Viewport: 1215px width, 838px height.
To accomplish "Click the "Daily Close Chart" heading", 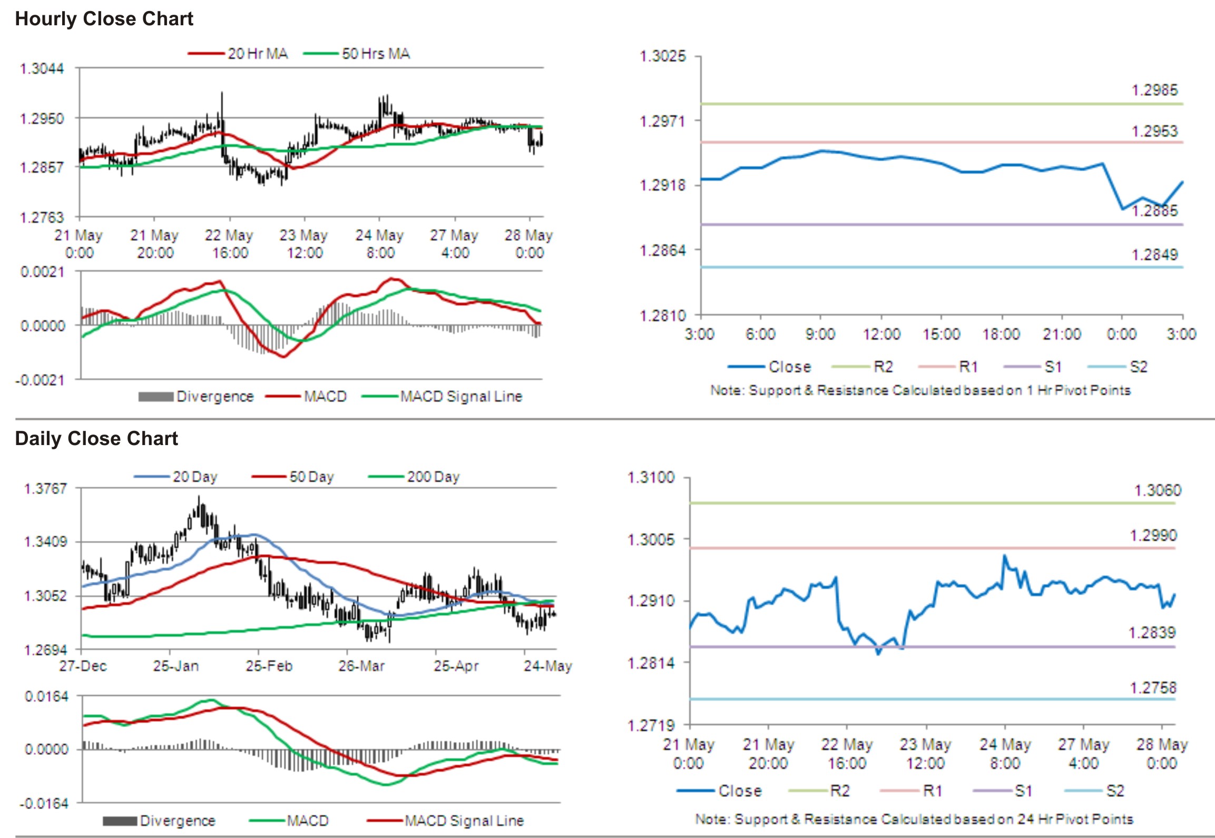I will pos(96,438).
